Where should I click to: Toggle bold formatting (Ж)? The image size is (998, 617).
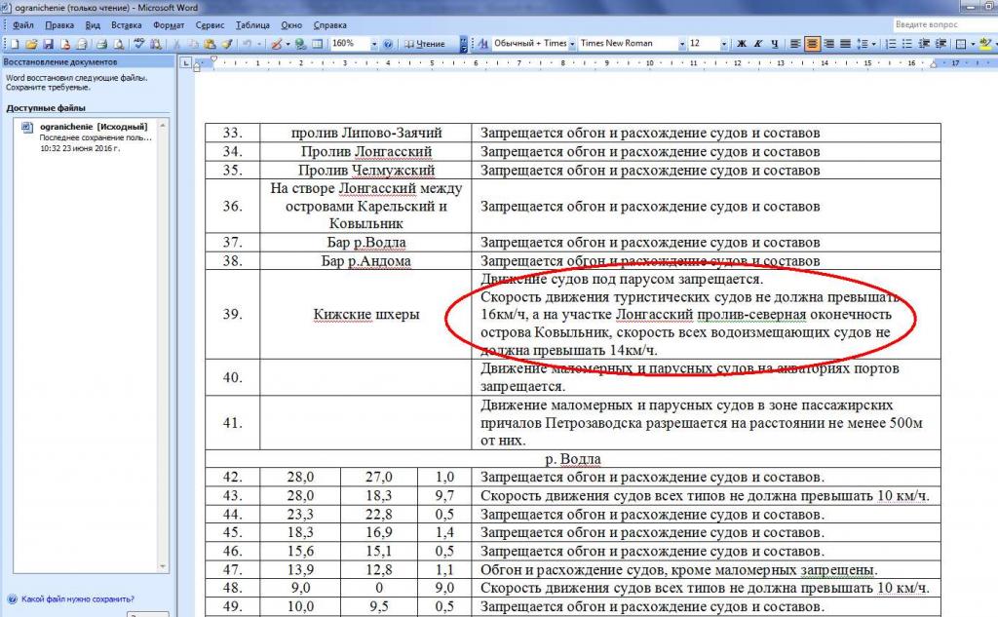[742, 44]
